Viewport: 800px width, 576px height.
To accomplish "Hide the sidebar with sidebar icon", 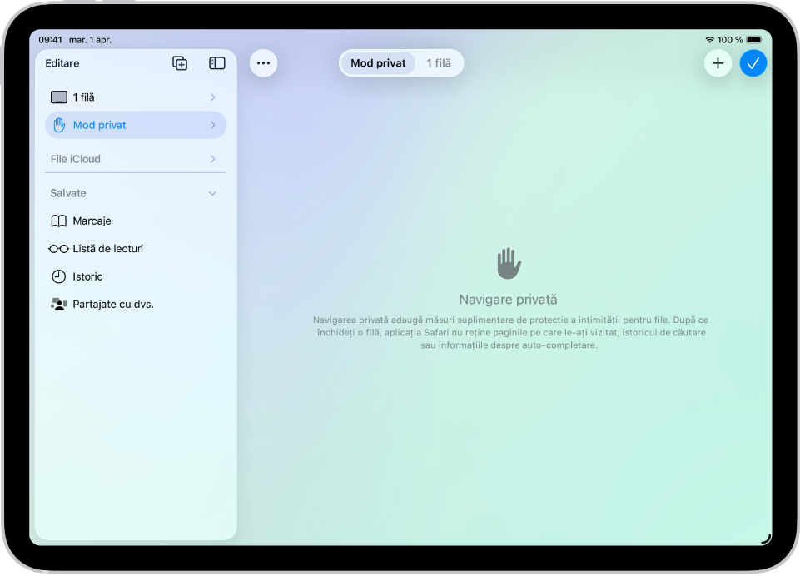I will [x=216, y=63].
